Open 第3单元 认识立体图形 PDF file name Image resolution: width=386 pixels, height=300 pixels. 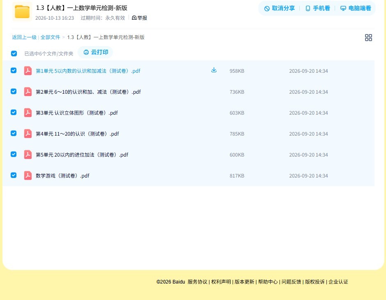click(x=77, y=113)
